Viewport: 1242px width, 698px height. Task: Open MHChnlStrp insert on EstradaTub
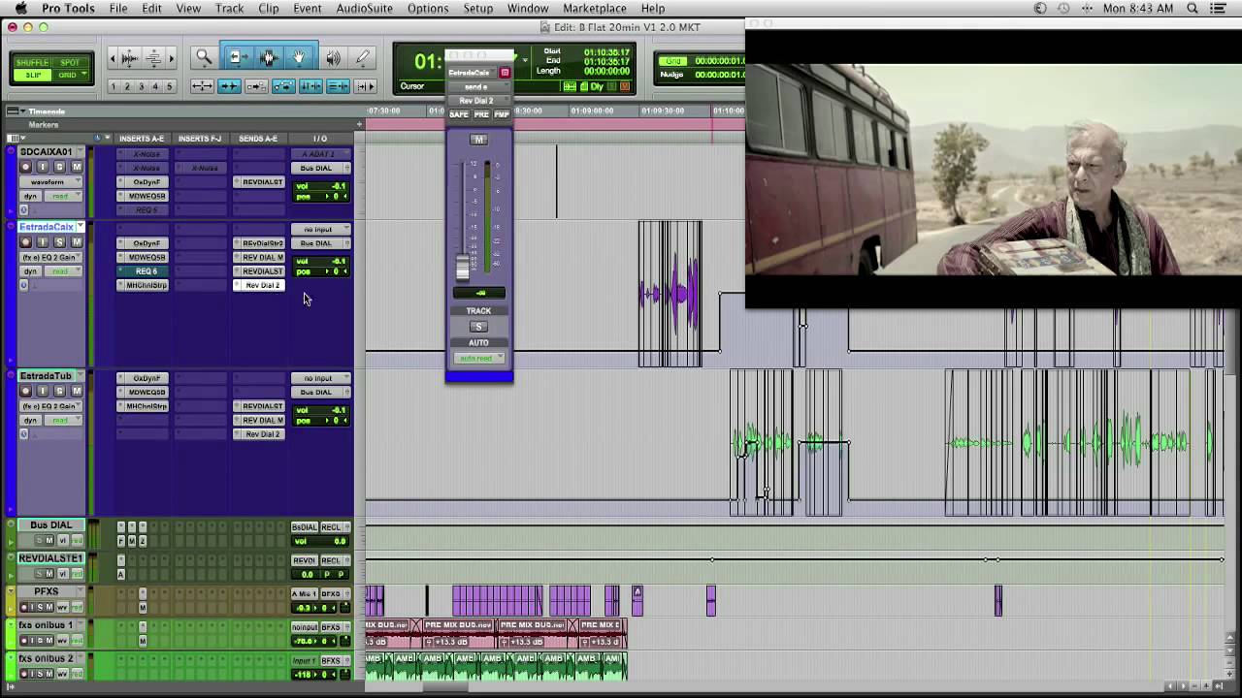click(x=146, y=406)
